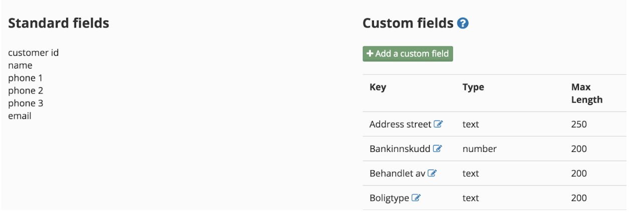Select the 250 max length value
The image size is (629, 212).
(579, 124)
